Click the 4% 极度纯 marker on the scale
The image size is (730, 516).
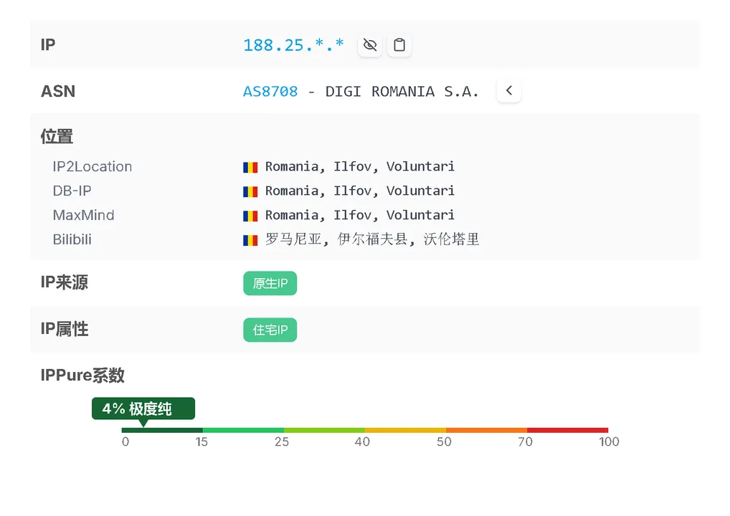pos(143,408)
